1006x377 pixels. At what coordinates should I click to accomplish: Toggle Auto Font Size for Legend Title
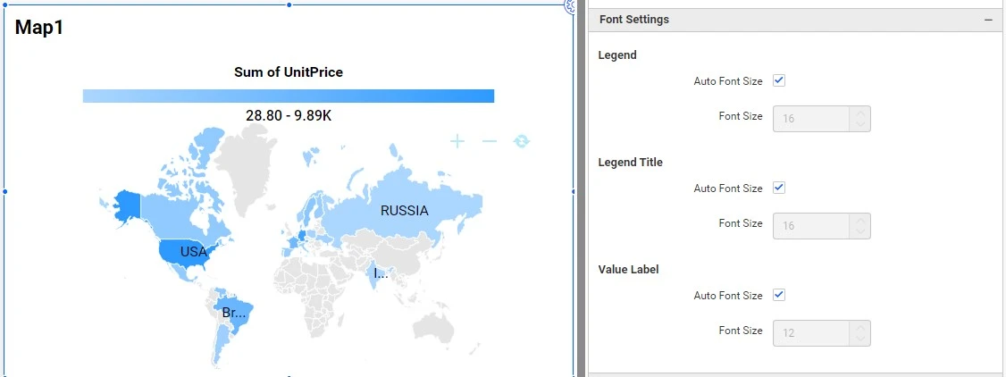[779, 188]
